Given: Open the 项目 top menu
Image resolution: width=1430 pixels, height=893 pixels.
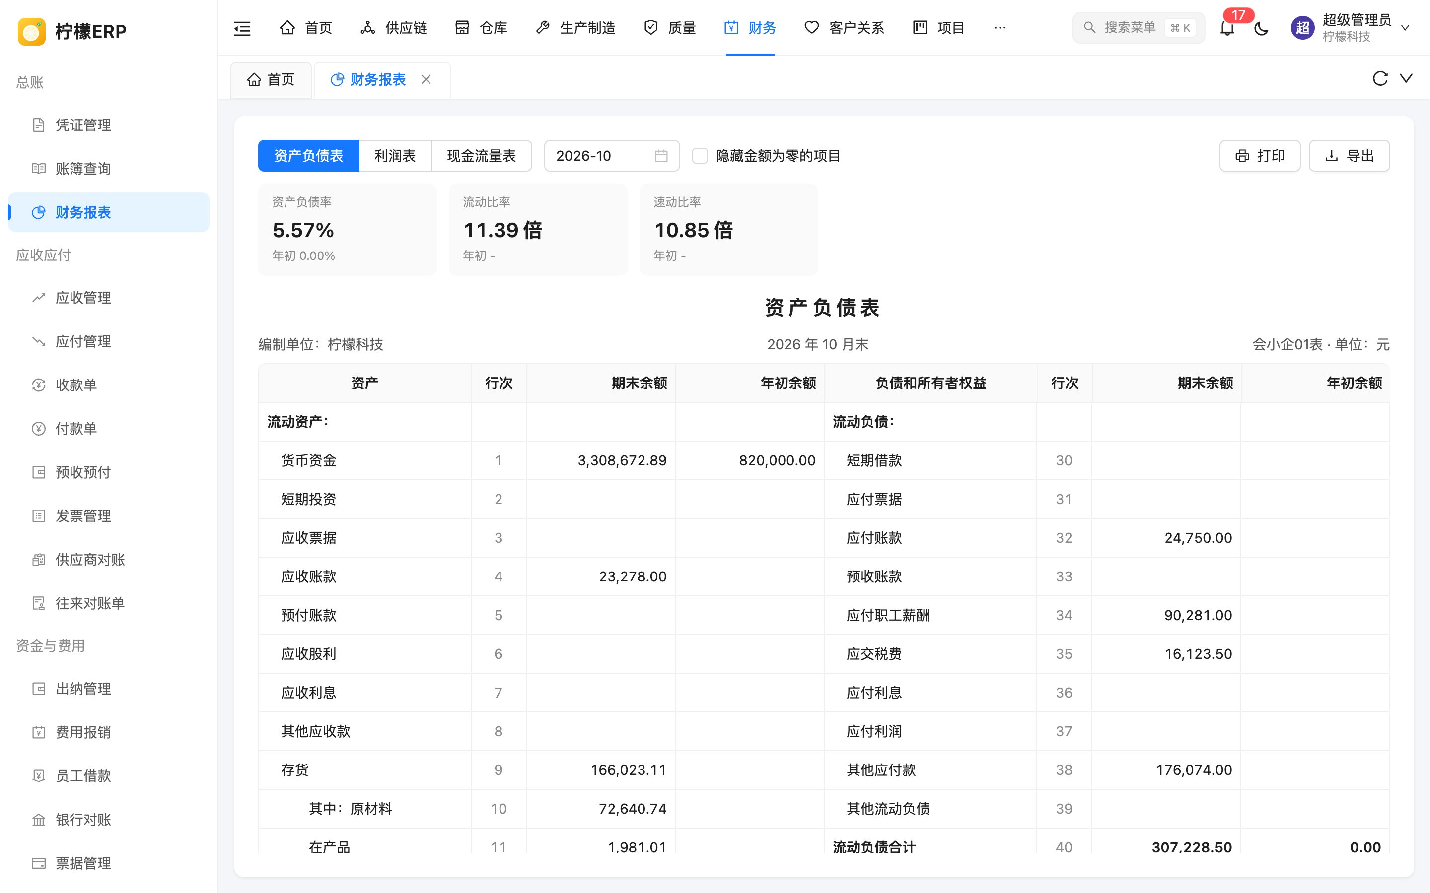Looking at the screenshot, I should coord(938,28).
